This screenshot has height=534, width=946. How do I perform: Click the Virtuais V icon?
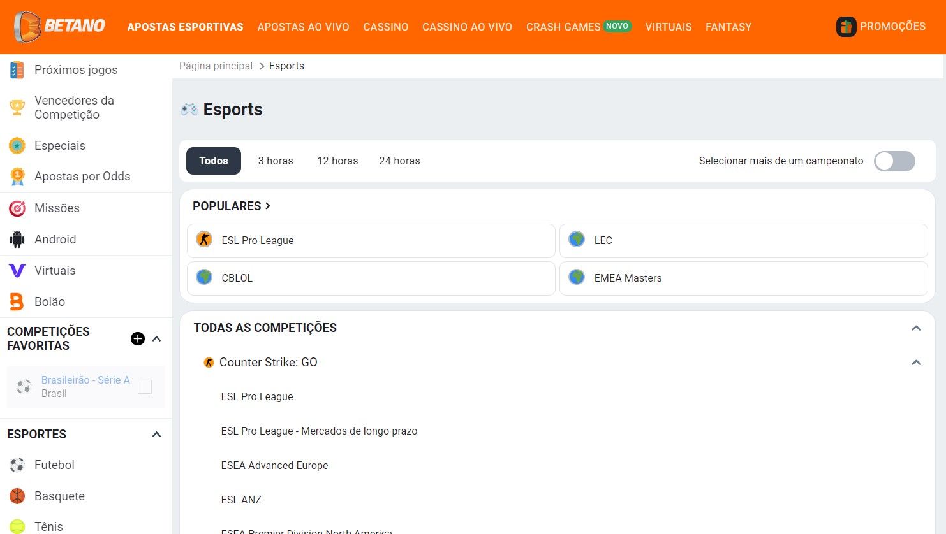[x=17, y=271]
